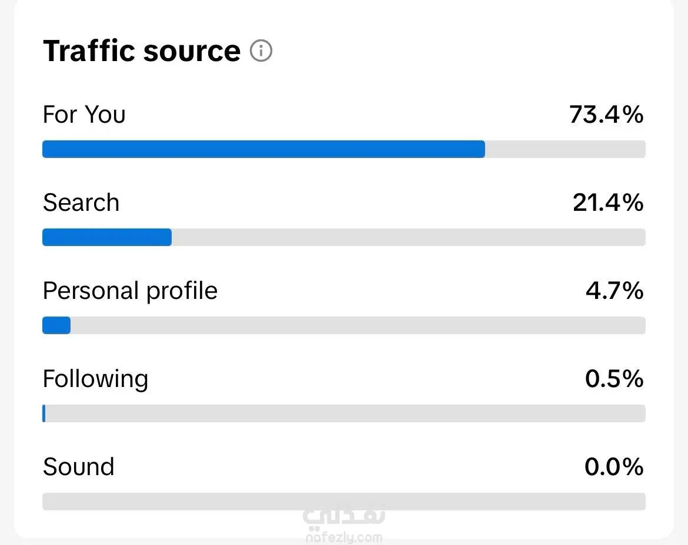Click the For You progress bar
Screen dimensions: 688x545
[343, 149]
